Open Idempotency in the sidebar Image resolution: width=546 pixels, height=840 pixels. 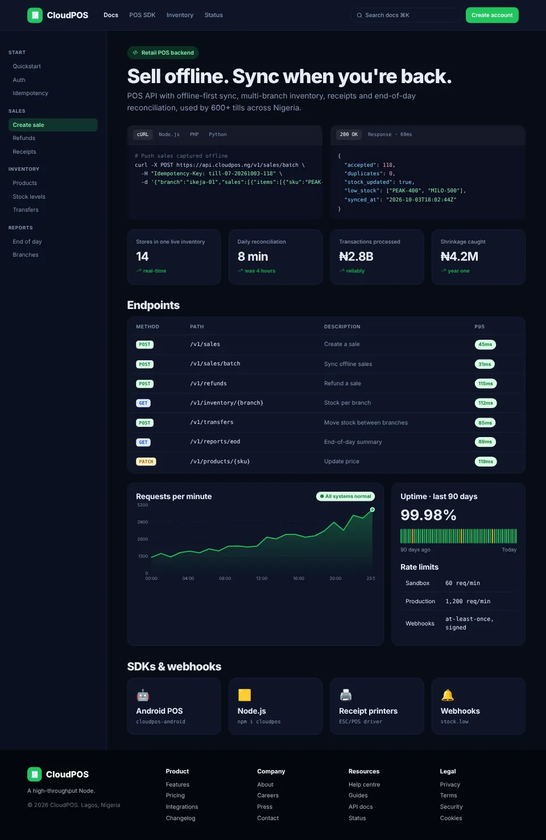click(53, 93)
